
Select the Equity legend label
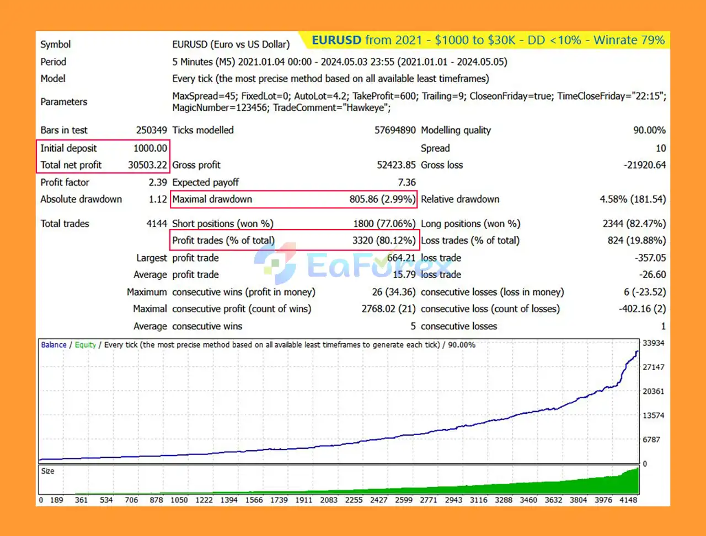[85, 345]
